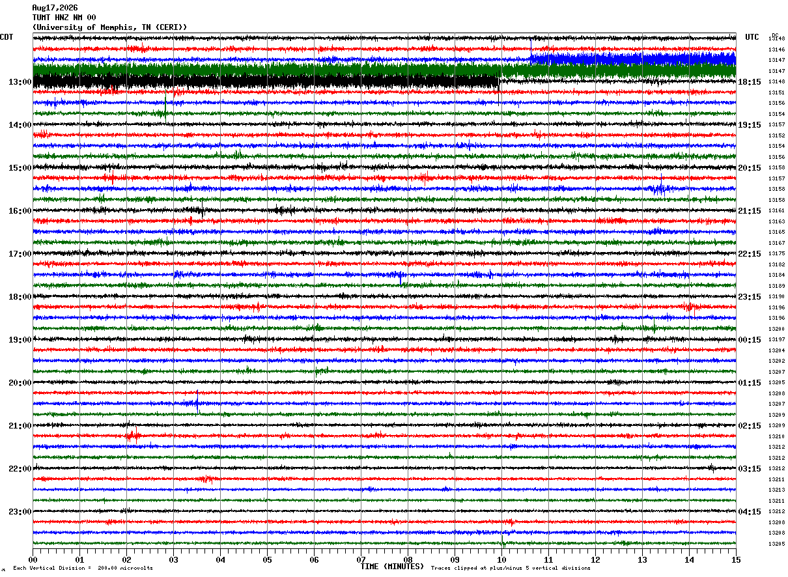Click the CDT column header

tap(7, 37)
